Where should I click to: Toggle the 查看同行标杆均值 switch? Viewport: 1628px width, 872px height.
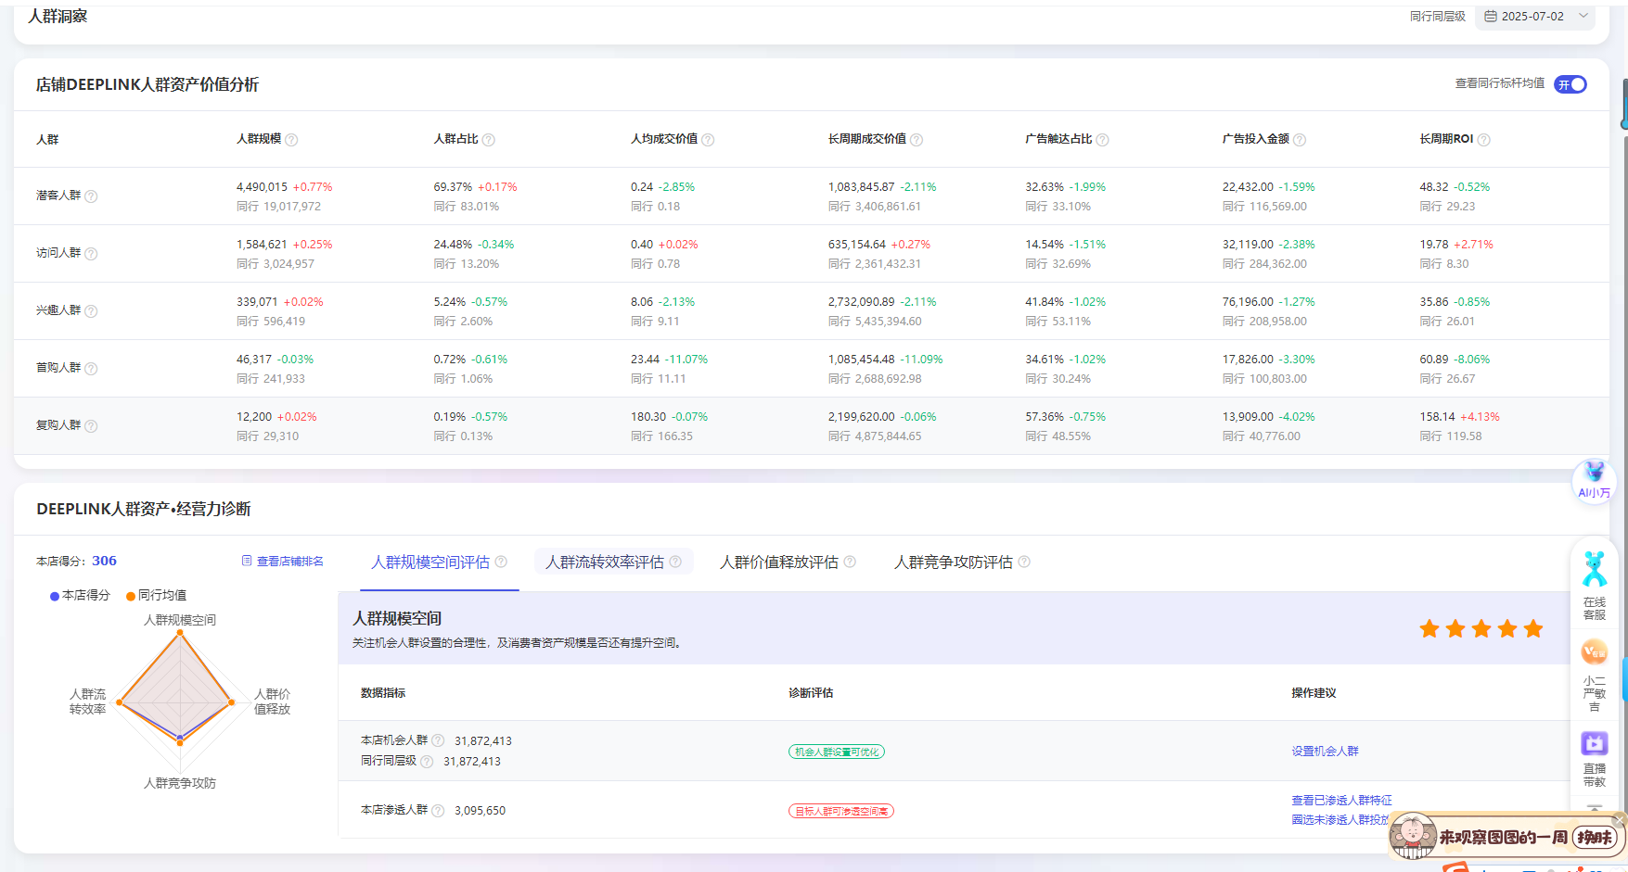point(1570,84)
